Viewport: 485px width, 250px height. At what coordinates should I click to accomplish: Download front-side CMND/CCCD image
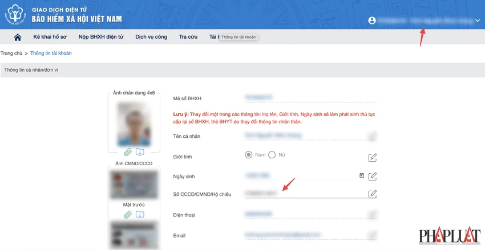coord(140,215)
